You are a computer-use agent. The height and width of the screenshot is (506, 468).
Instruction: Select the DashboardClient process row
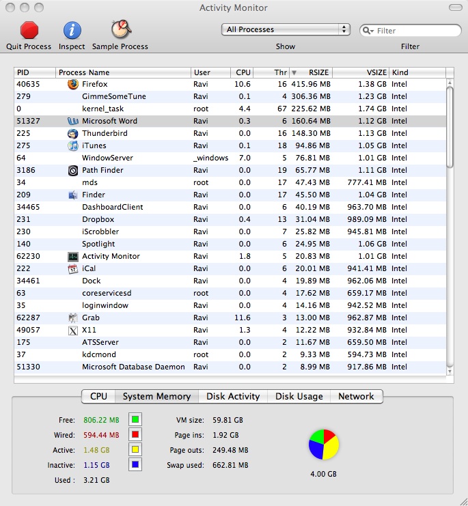coord(230,207)
